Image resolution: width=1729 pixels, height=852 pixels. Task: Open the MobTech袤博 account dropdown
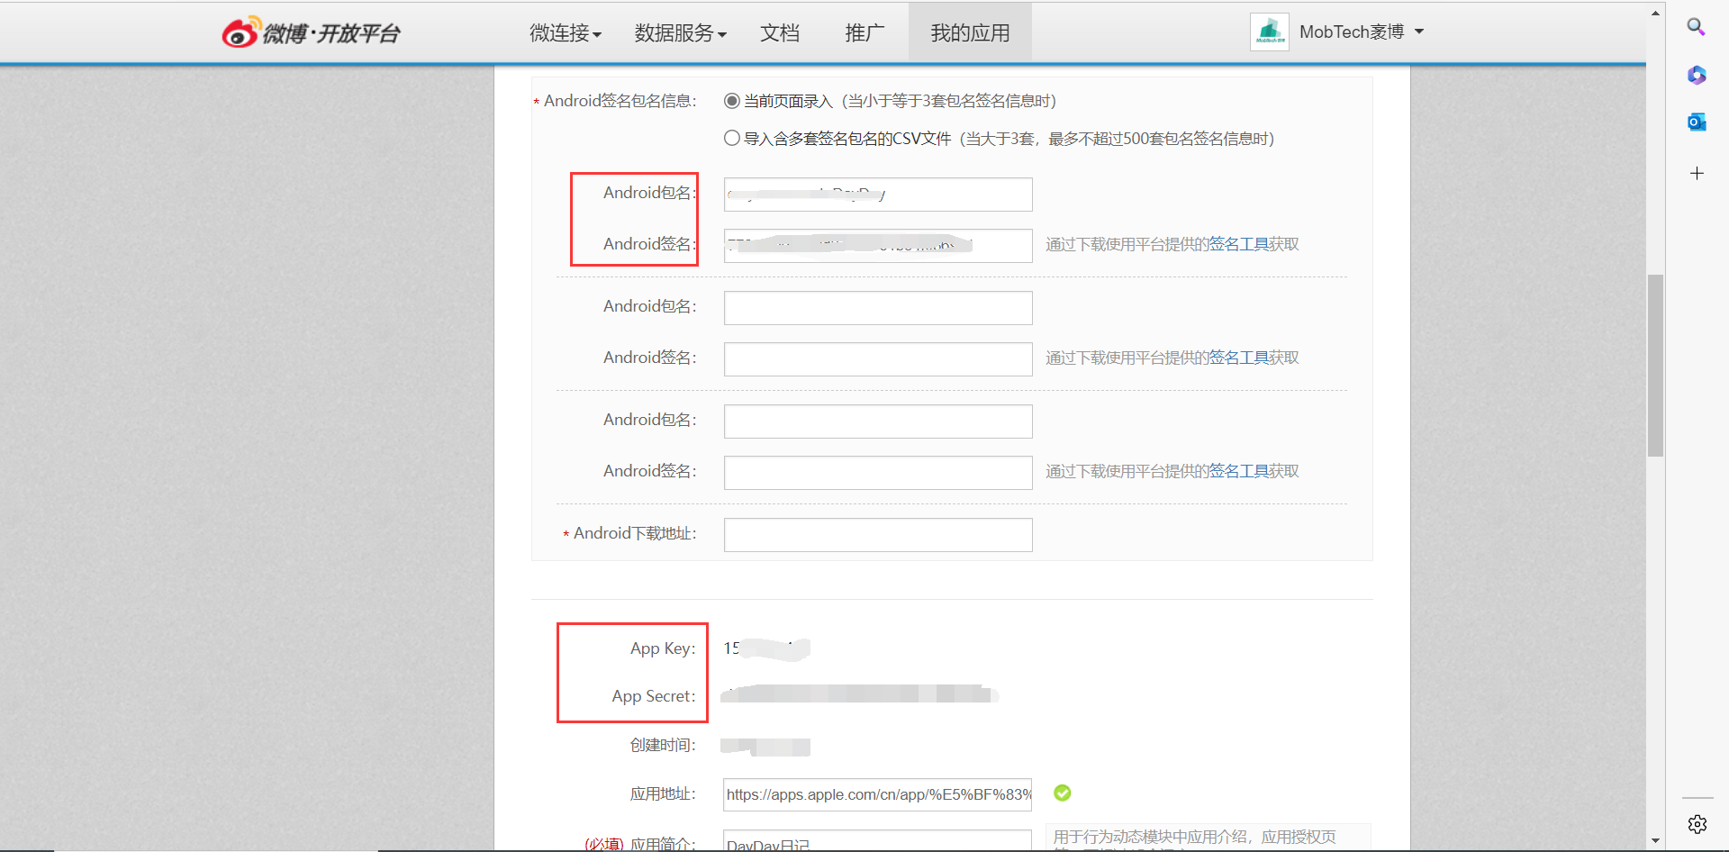pos(1361,32)
